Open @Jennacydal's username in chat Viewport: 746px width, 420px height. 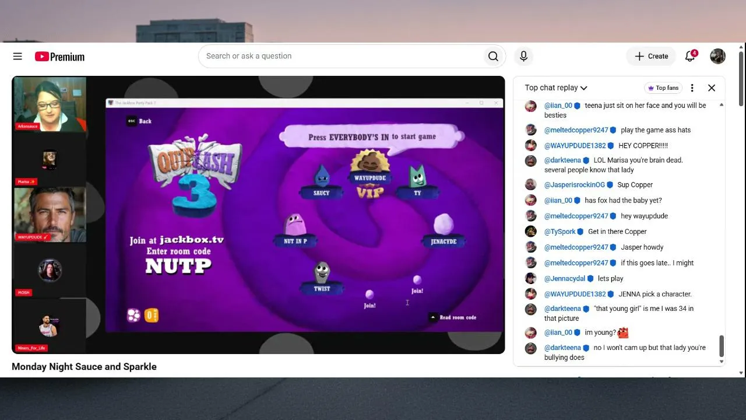[565, 279]
